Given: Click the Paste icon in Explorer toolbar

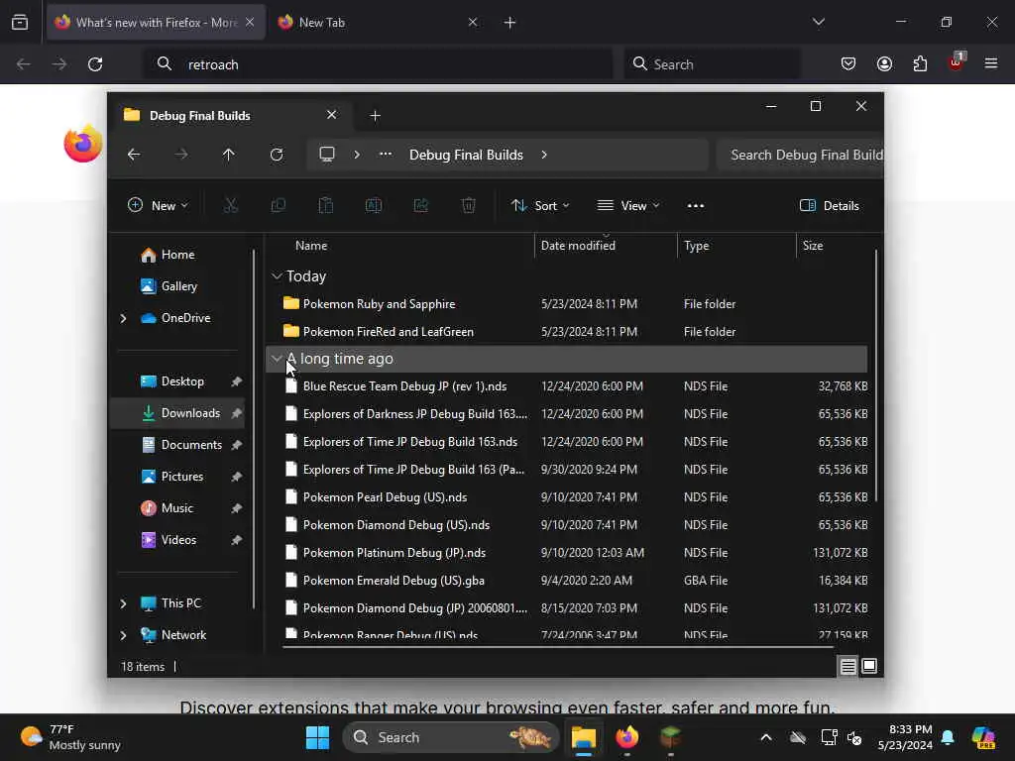Looking at the screenshot, I should click(x=325, y=206).
